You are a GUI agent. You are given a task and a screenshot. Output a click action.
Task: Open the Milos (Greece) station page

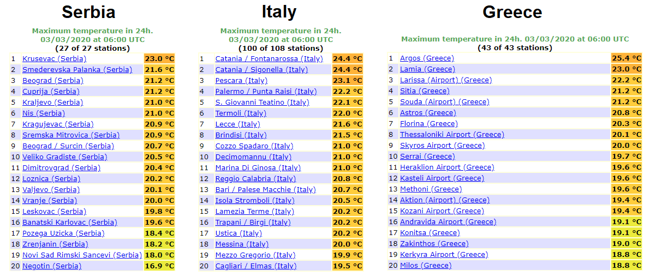point(426,266)
